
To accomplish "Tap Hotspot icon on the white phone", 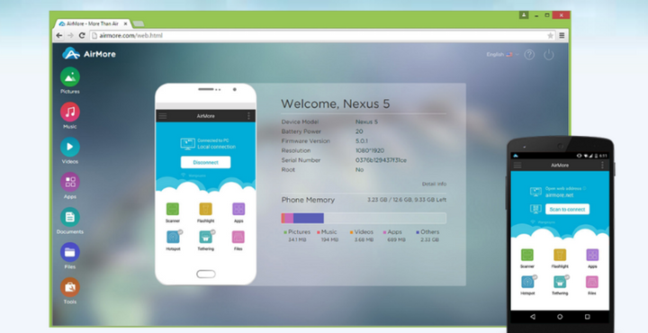I will coord(173,237).
